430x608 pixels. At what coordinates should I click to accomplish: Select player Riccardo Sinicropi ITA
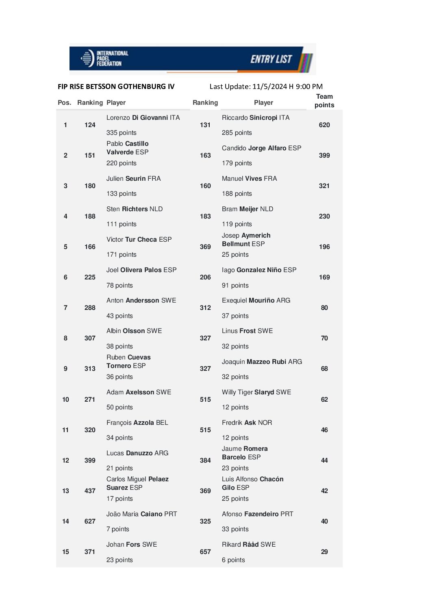256,118
